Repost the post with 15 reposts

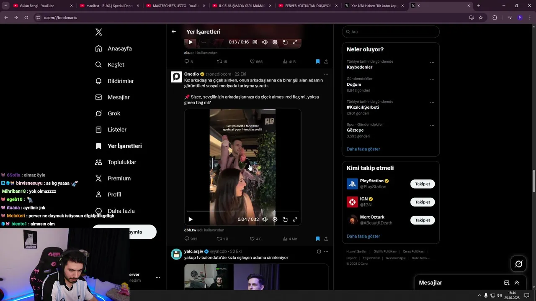coord(222,61)
